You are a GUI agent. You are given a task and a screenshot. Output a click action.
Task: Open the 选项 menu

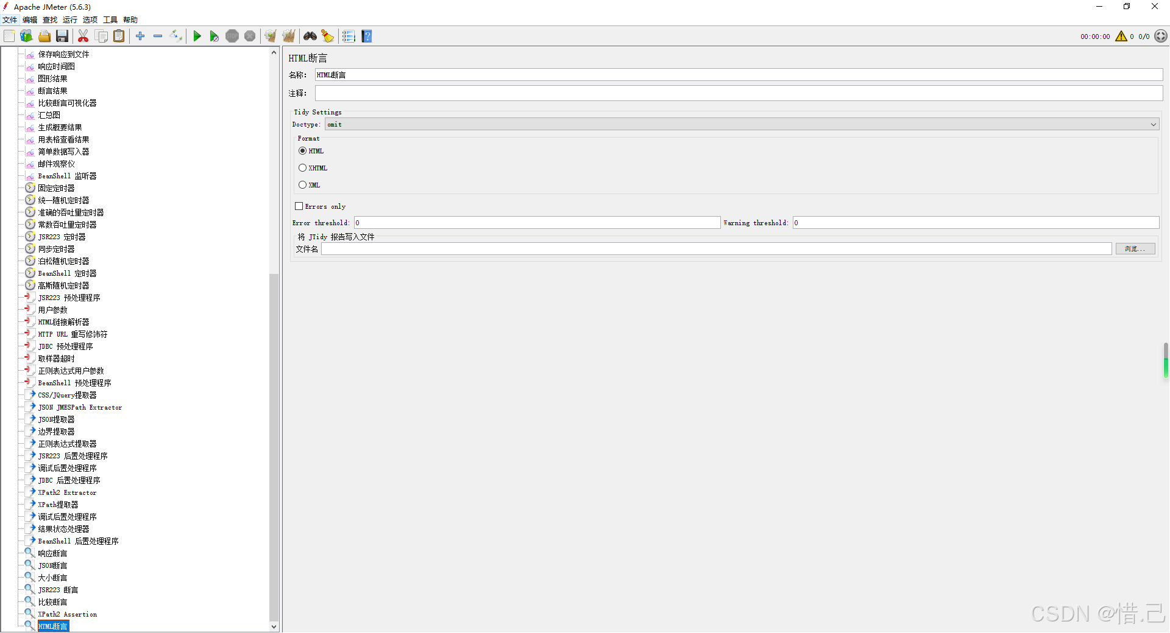tap(90, 20)
